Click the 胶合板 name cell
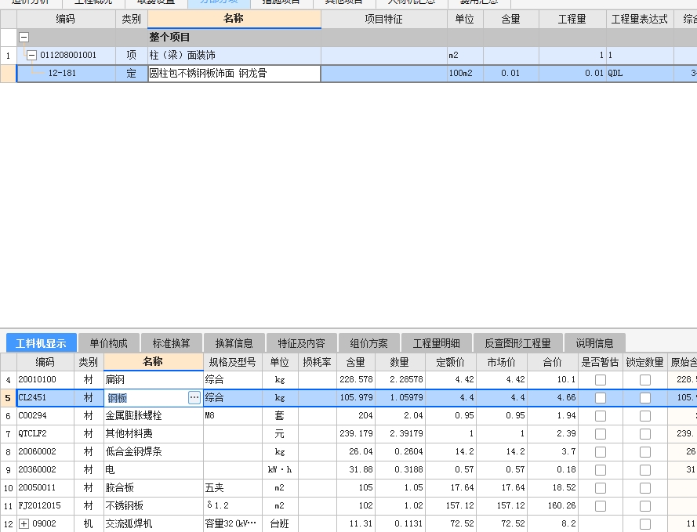 click(x=154, y=487)
